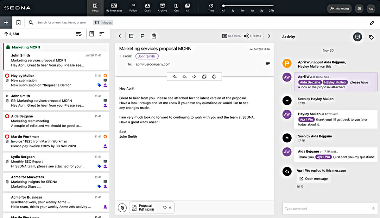
Task: Tag the Proposal attachment
Action: (x=165, y=208)
